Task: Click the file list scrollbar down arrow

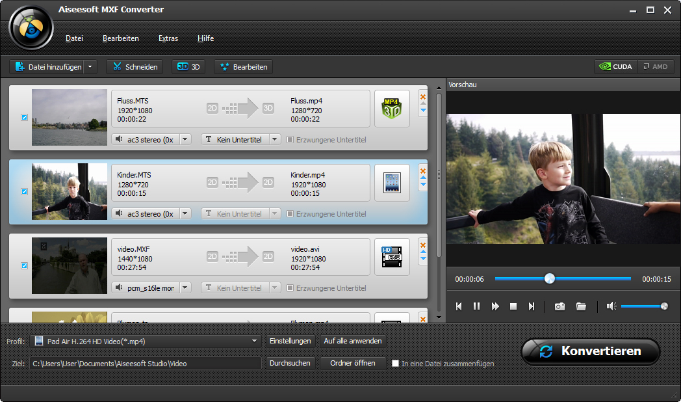Action: click(439, 317)
